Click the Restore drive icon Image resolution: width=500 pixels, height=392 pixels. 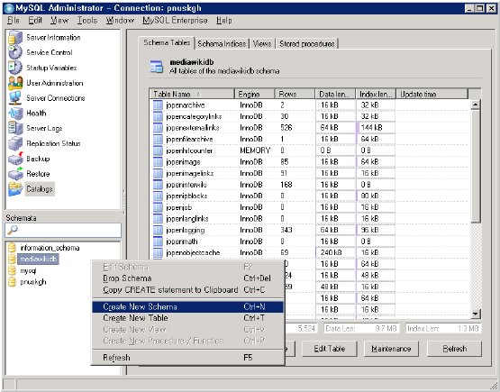(x=15, y=174)
